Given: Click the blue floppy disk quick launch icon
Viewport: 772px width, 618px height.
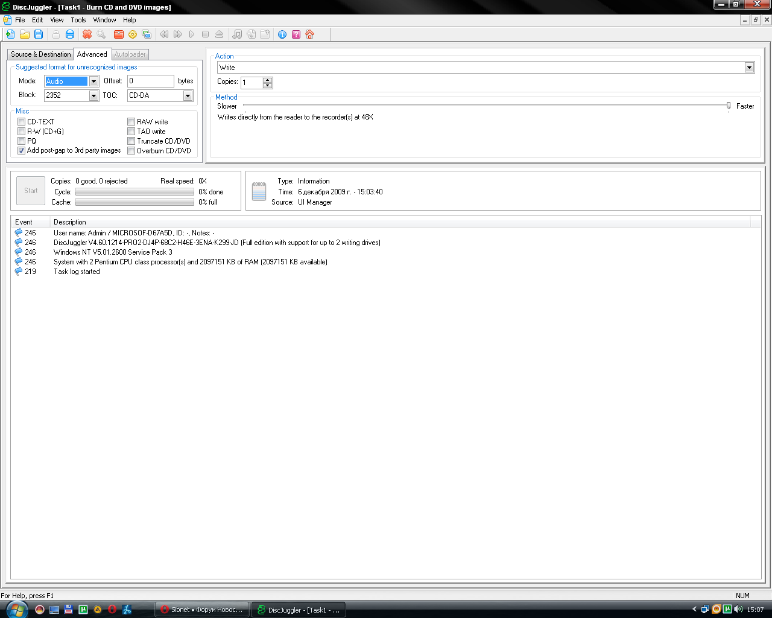Looking at the screenshot, I should tap(68, 610).
